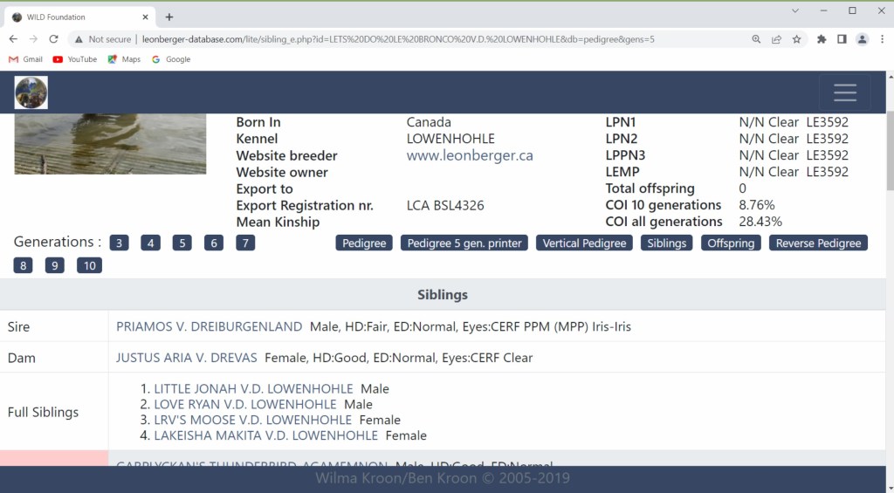
Task: Open the Offspring view
Action: coord(731,243)
